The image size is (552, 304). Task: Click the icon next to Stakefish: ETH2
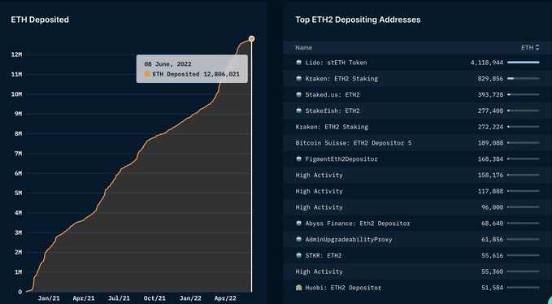click(299, 111)
